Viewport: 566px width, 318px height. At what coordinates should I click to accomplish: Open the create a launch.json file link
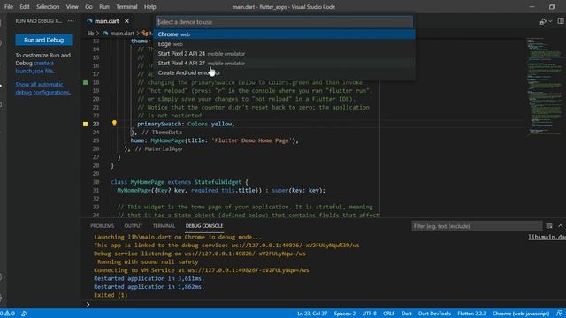[35, 67]
